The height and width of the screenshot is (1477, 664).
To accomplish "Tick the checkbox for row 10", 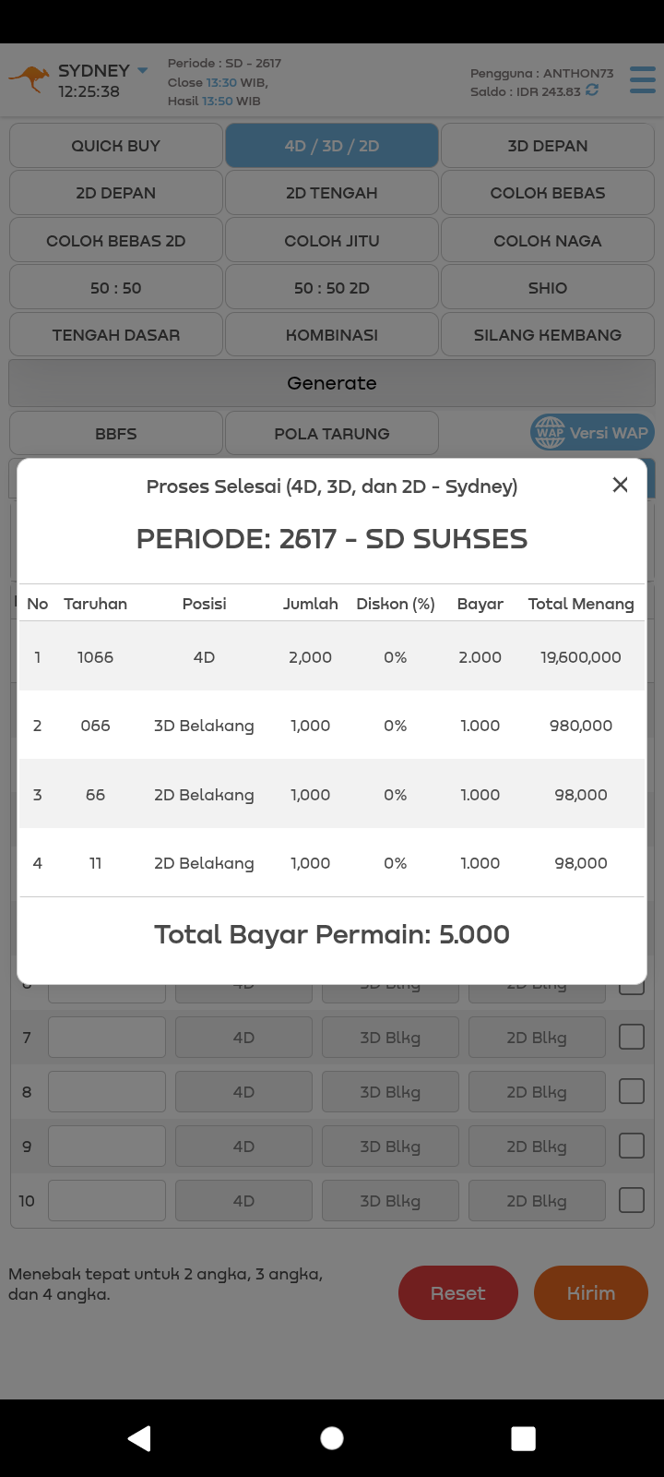I will pyautogui.click(x=632, y=1201).
